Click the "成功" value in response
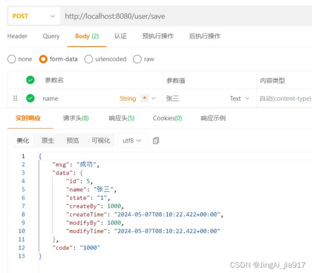The image size is (312, 273). 86,165
